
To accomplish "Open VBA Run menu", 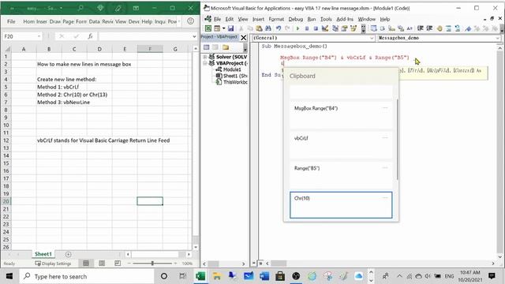I will coord(312,19).
